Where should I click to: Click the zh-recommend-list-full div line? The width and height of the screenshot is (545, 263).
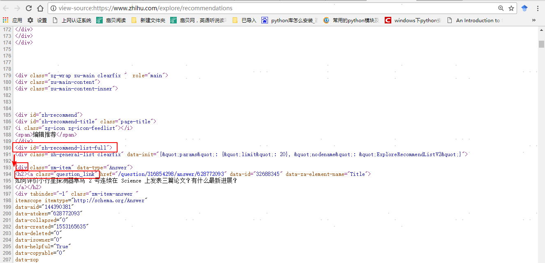click(64, 148)
